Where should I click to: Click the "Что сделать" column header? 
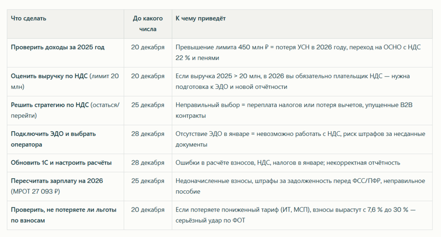tap(29, 18)
